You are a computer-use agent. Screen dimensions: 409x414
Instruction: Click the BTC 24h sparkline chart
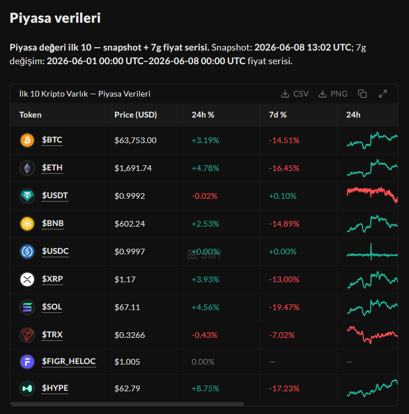[x=372, y=140]
